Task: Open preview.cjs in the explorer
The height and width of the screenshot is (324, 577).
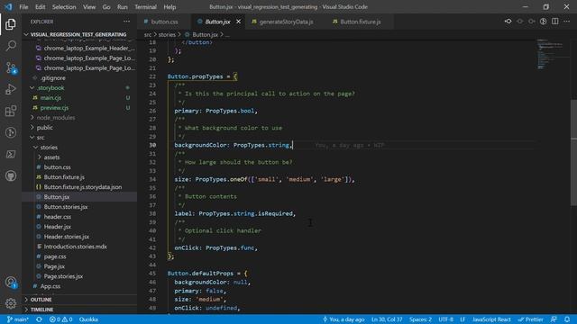Action: (79, 108)
